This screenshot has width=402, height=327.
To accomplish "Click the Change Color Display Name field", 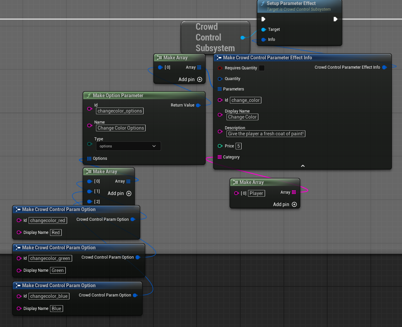I will click(242, 117).
